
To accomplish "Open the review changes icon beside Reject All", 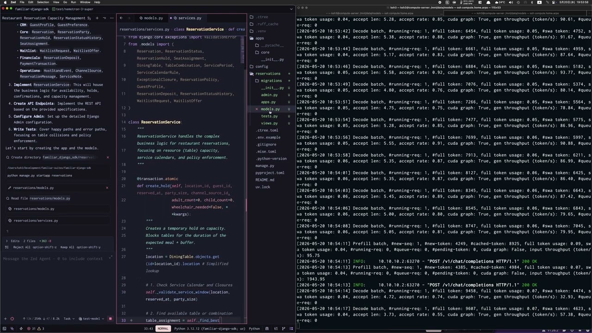I will pyautogui.click(x=6, y=247).
